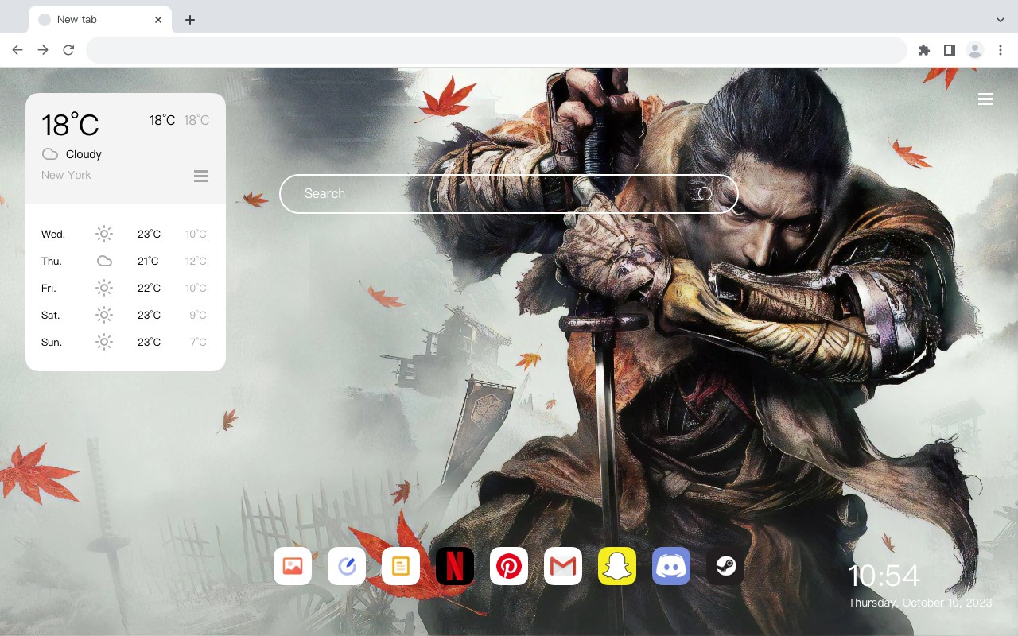Select the Fri. forecast row

(x=126, y=288)
